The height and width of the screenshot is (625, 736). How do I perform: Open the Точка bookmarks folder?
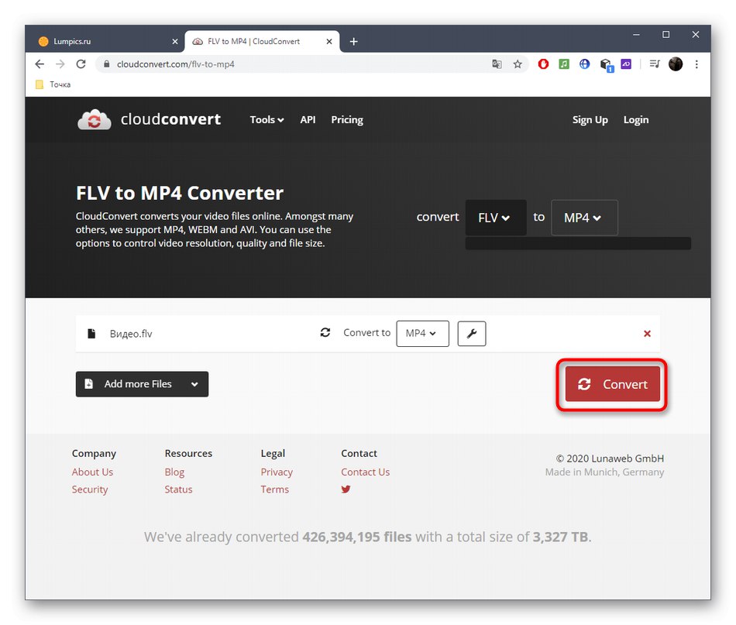53,84
